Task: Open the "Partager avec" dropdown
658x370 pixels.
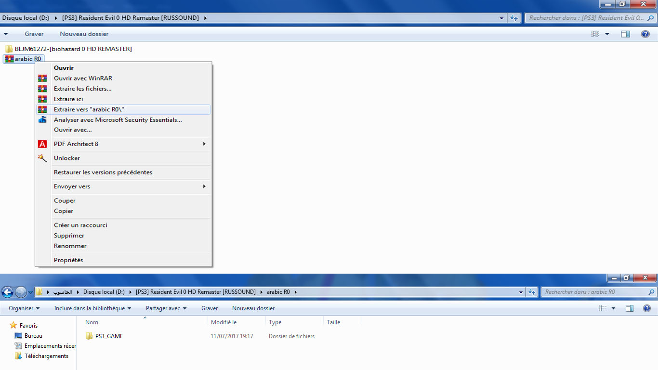Action: coord(166,308)
